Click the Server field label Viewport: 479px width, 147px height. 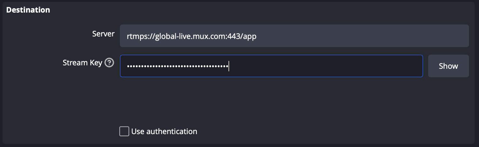point(103,34)
